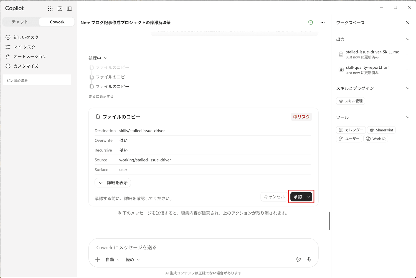Click the conversation vertical scrollbar
The width and height of the screenshot is (416, 278).
329,221
